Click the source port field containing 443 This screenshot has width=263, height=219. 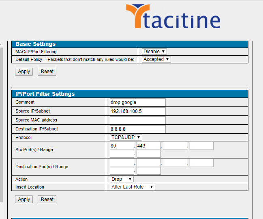pyautogui.click(x=148, y=146)
